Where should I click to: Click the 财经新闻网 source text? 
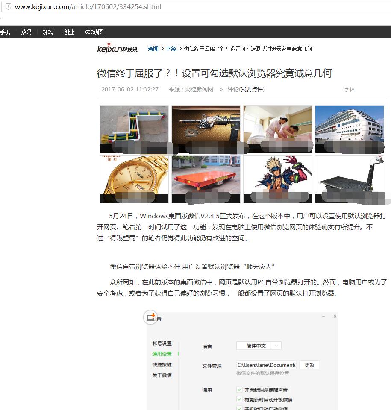[x=199, y=89]
